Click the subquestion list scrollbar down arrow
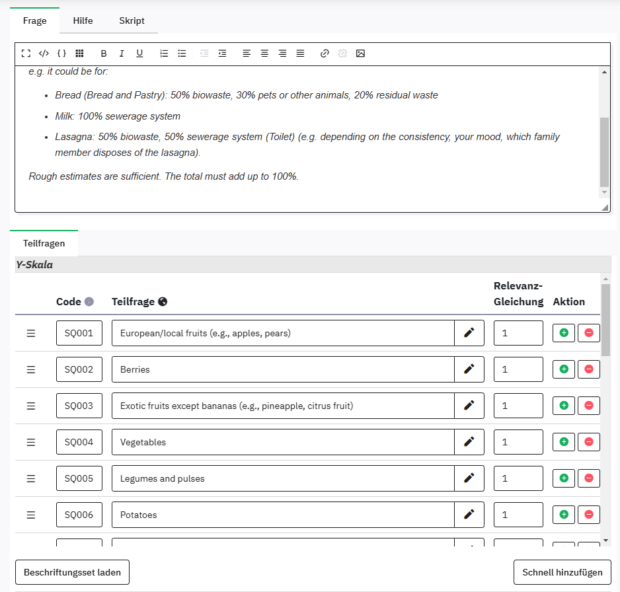Screen dimensions: 620x592 tap(605, 540)
